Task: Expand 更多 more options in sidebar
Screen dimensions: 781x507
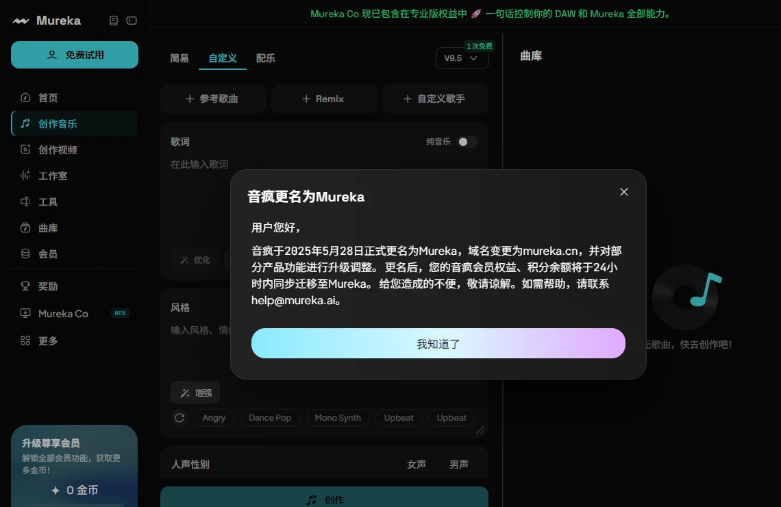Action: (x=74, y=341)
